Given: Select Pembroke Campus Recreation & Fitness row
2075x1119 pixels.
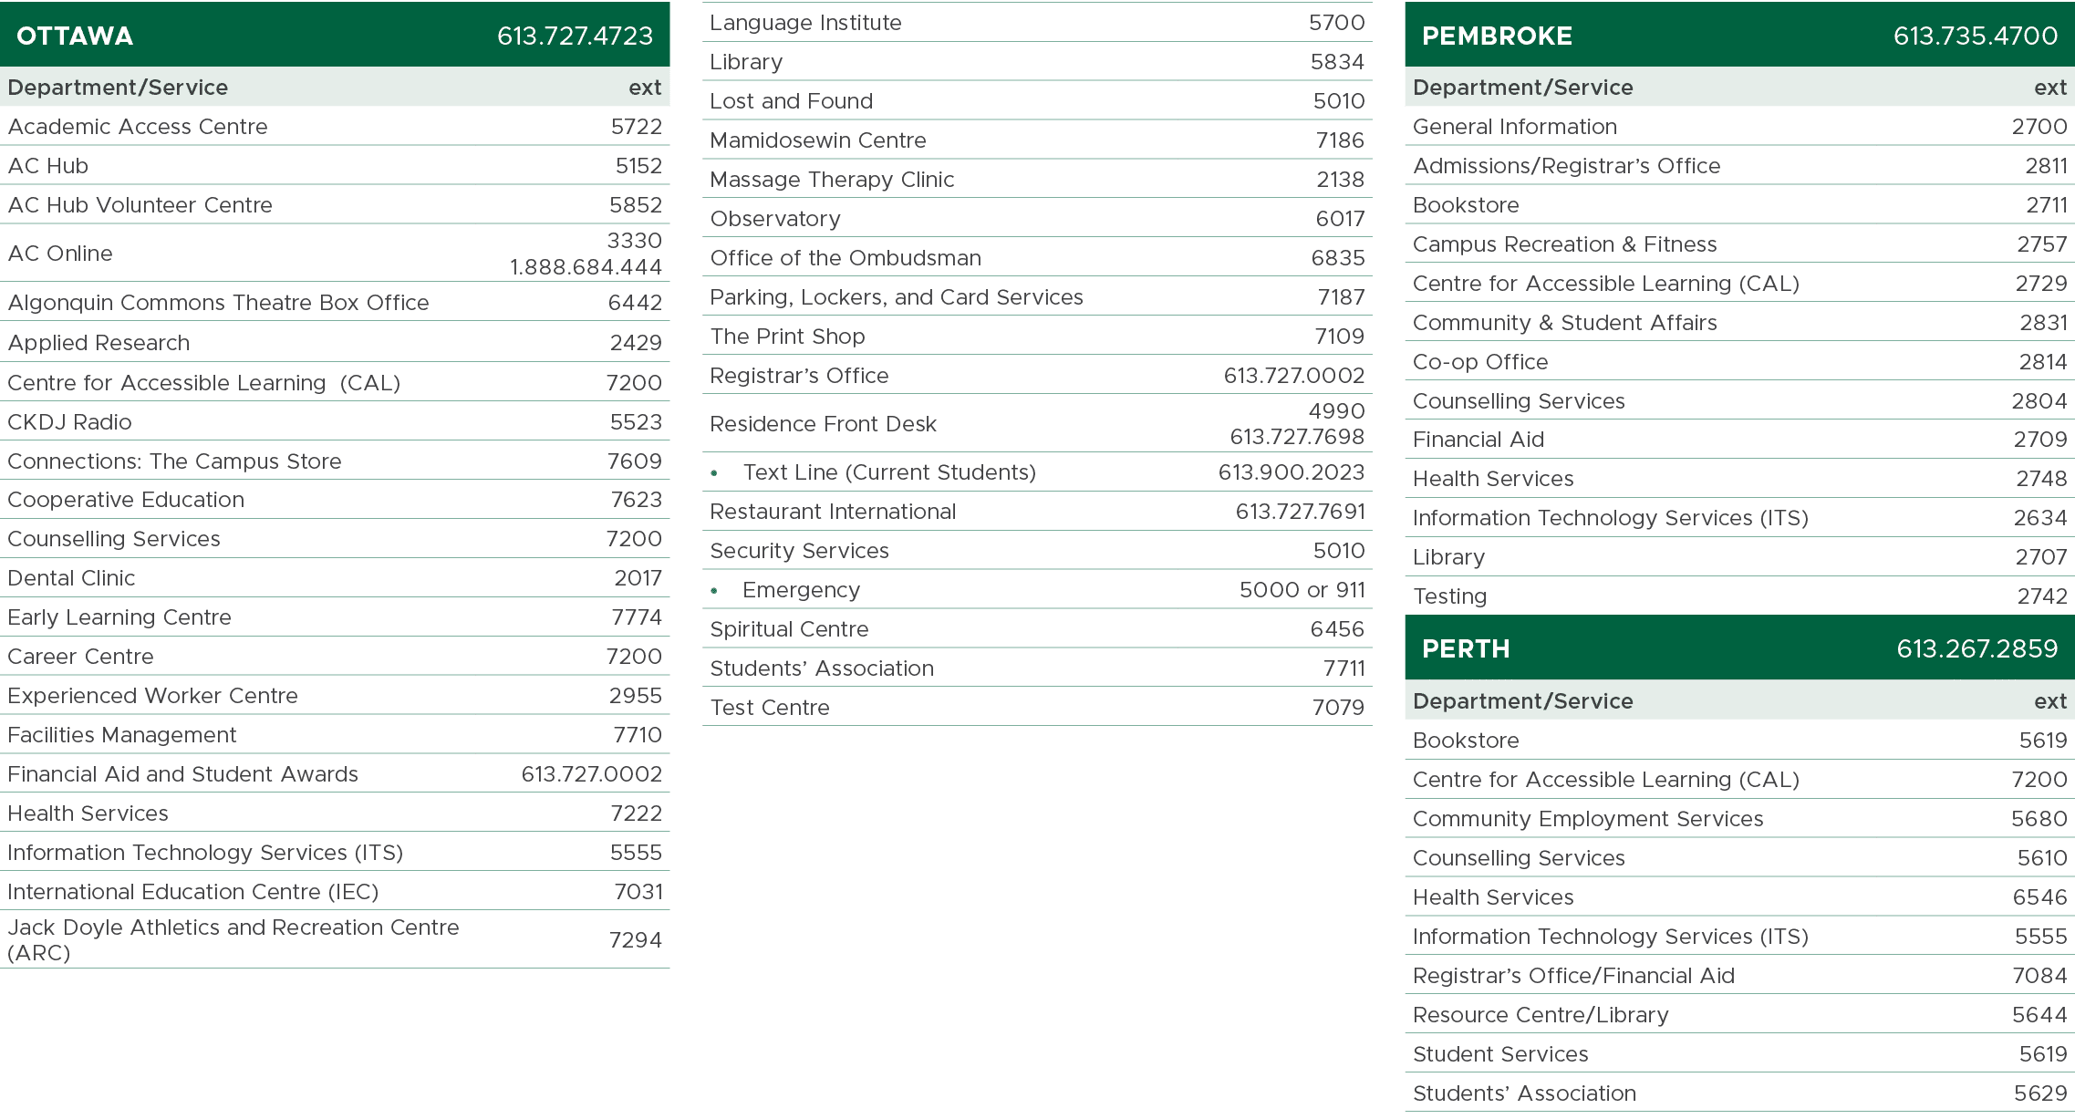Looking at the screenshot, I should coord(1564,244).
